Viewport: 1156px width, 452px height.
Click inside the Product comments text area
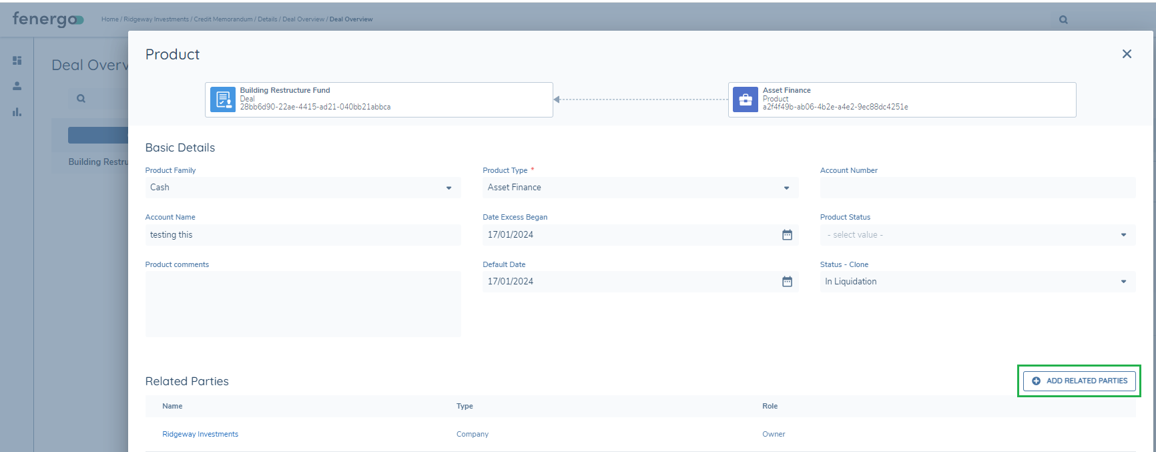[x=302, y=304]
